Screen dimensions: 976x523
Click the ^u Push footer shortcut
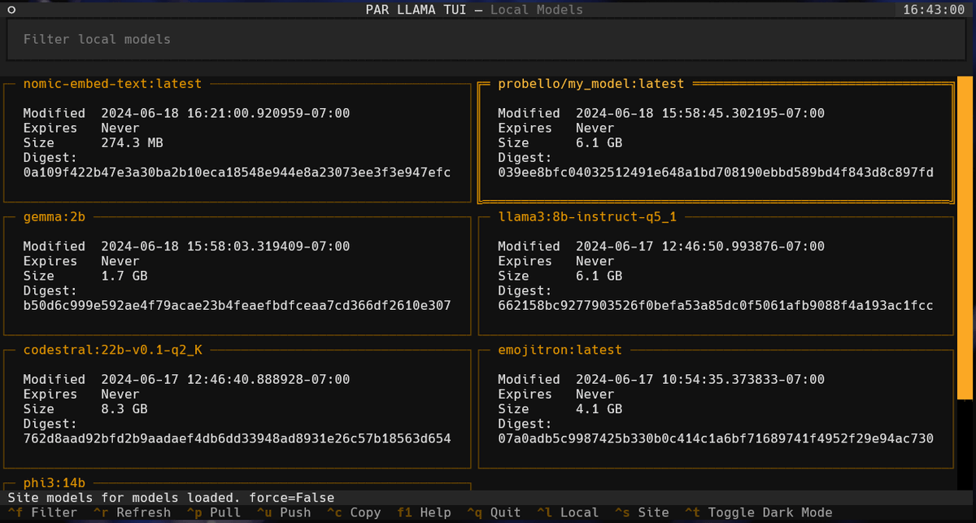284,512
